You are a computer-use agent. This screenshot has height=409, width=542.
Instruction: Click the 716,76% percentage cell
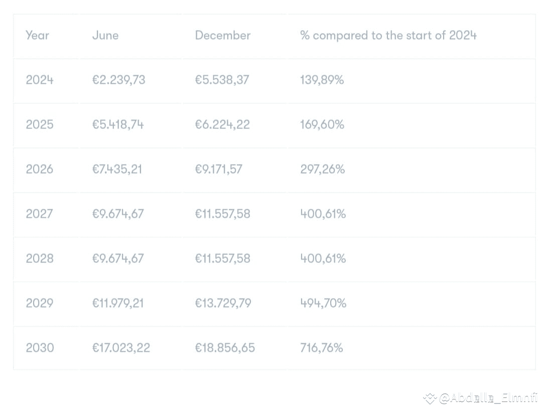(x=322, y=347)
